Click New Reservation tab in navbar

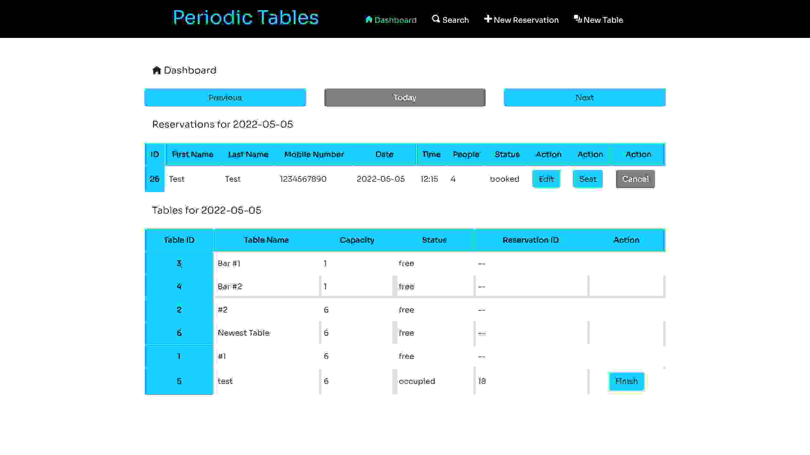[521, 20]
